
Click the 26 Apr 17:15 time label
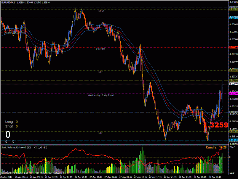pyautogui.click(x=66, y=177)
